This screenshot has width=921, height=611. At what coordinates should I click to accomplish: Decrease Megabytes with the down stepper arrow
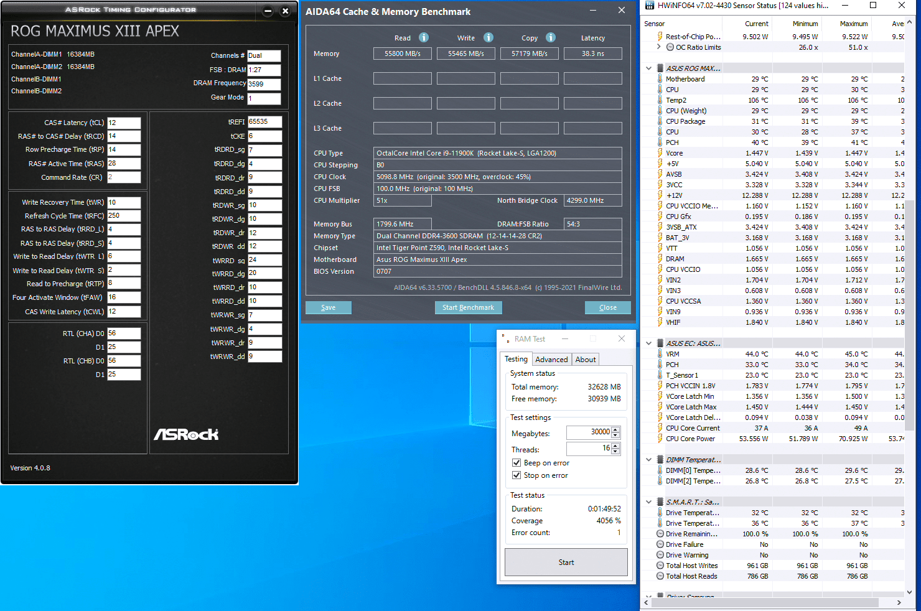tap(615, 435)
